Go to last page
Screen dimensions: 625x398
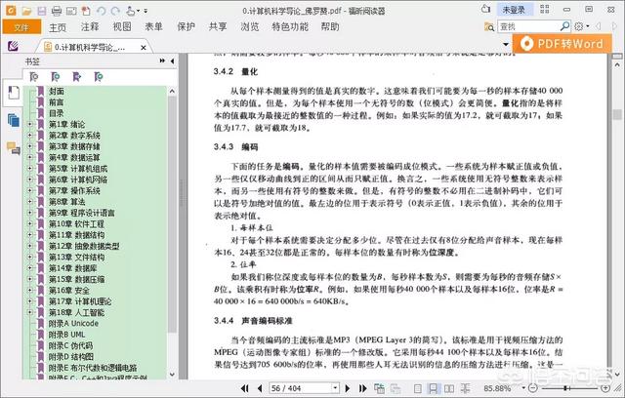pos(362,388)
